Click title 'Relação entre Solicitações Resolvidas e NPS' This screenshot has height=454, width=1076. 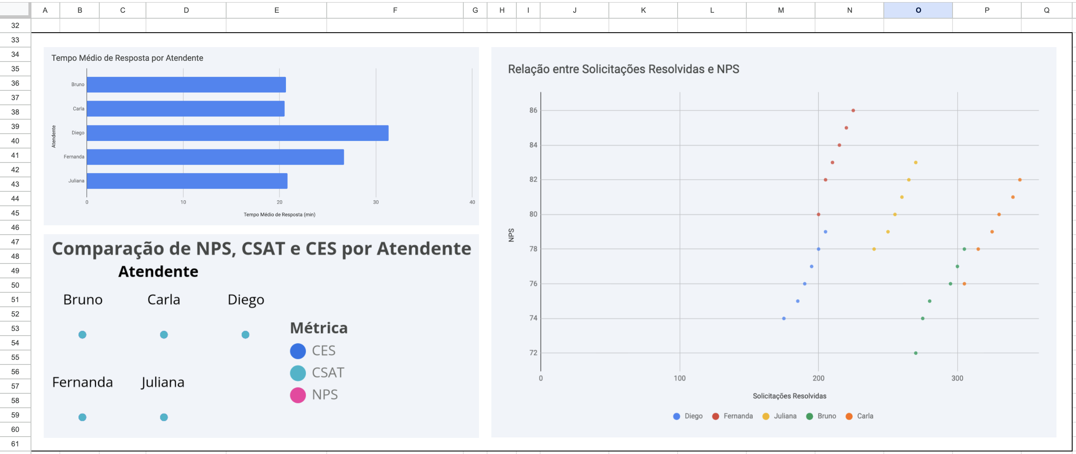point(623,69)
